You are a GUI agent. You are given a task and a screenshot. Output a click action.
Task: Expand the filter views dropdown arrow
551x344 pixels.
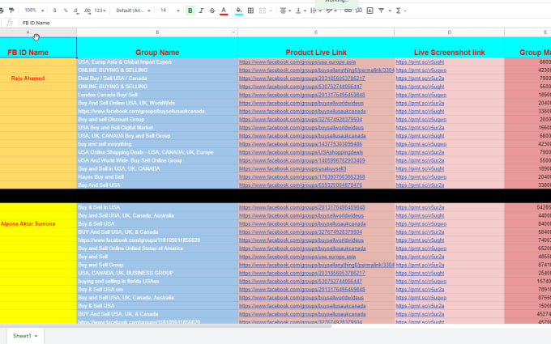[390, 11]
